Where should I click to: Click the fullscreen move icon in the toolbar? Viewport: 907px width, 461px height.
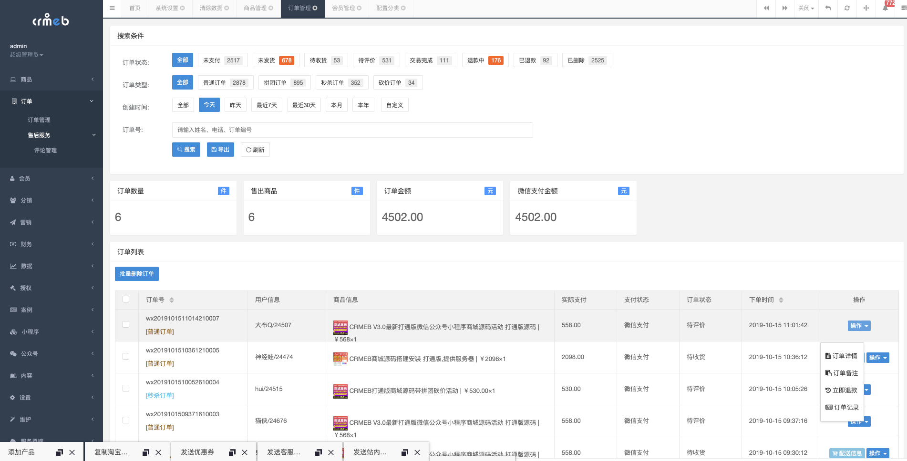point(866,8)
